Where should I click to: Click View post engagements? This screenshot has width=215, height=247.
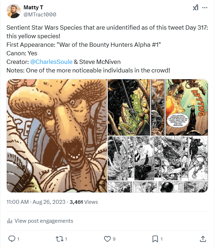(43, 221)
